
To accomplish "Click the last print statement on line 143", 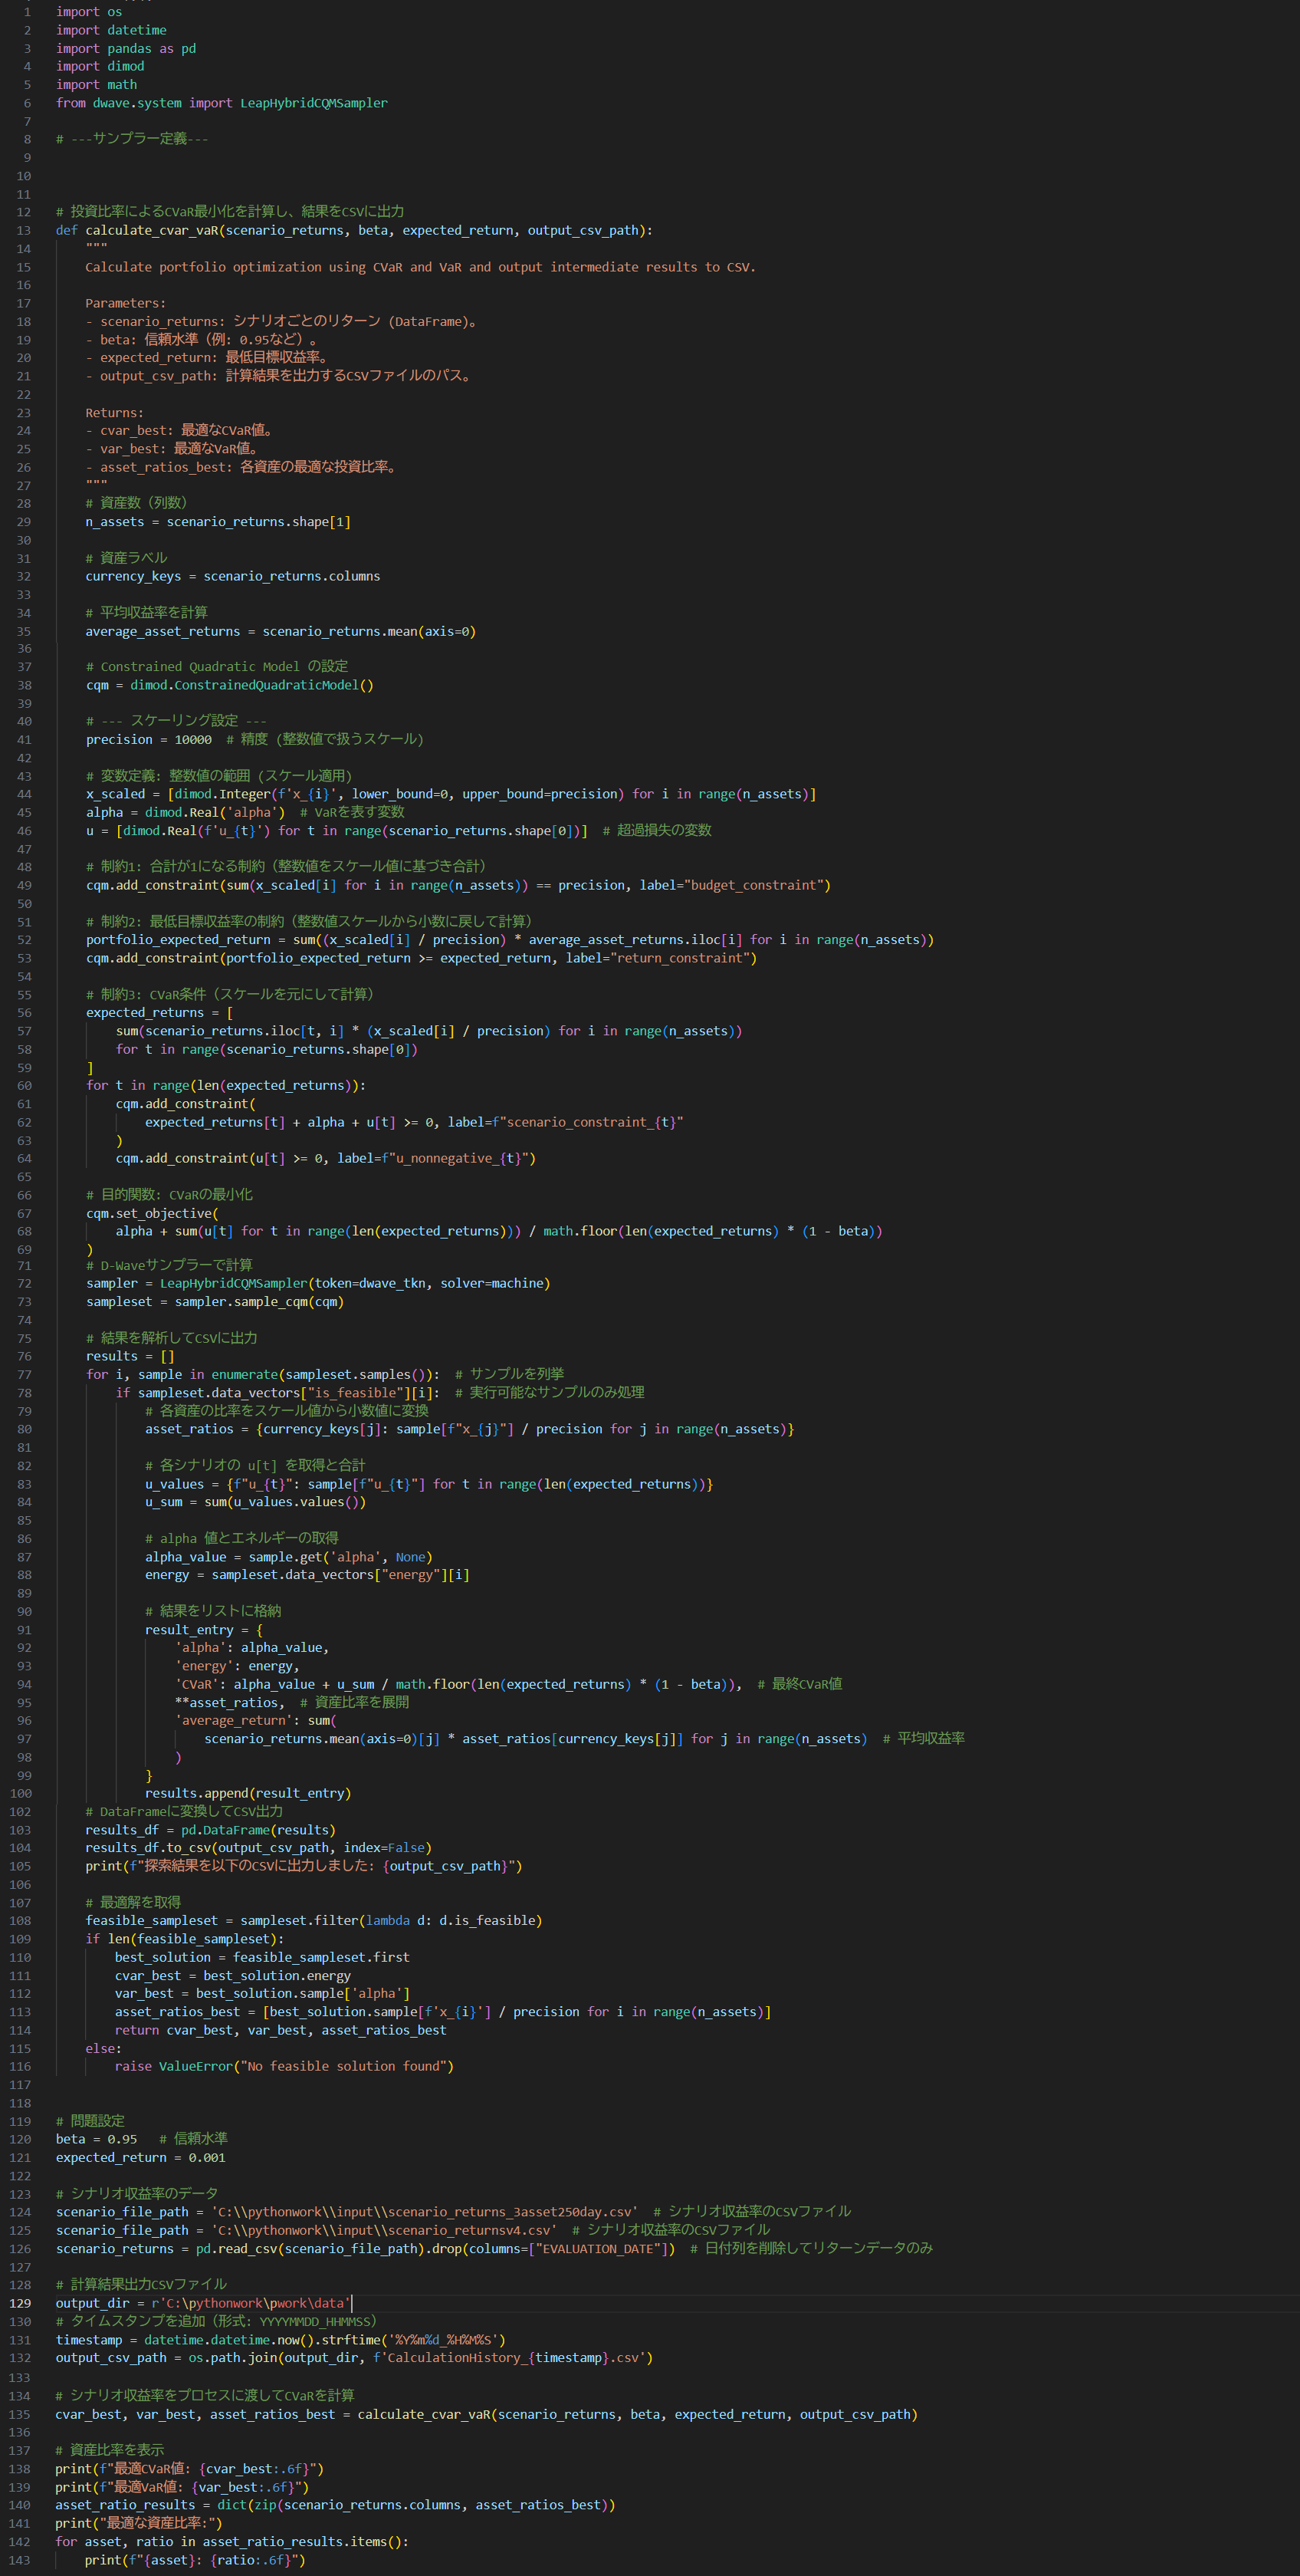I will 194,2560.
